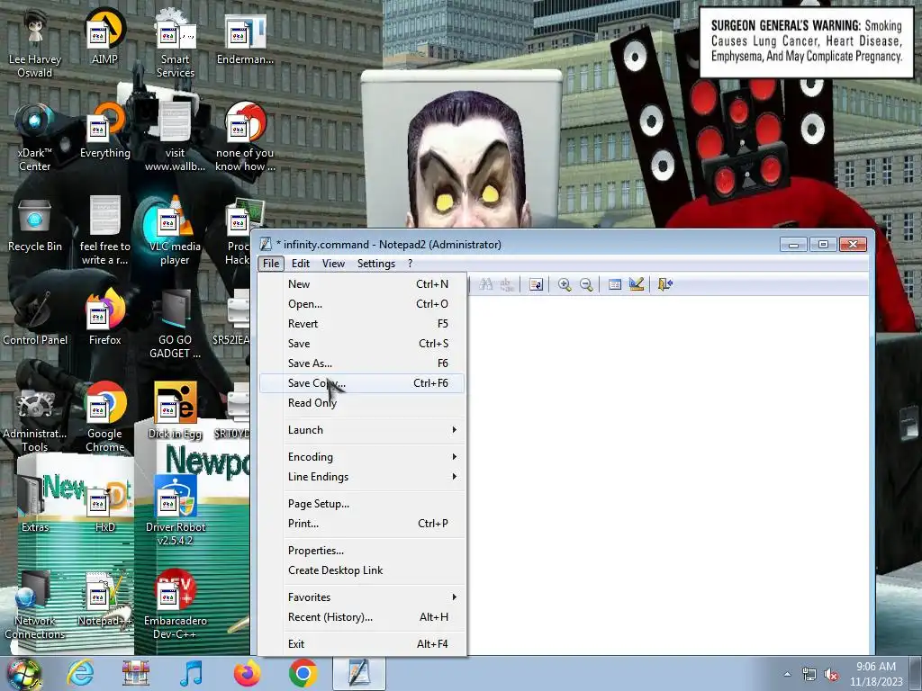Select Dick in Egg desktop icon
The height and width of the screenshot is (691, 922).
tap(175, 410)
